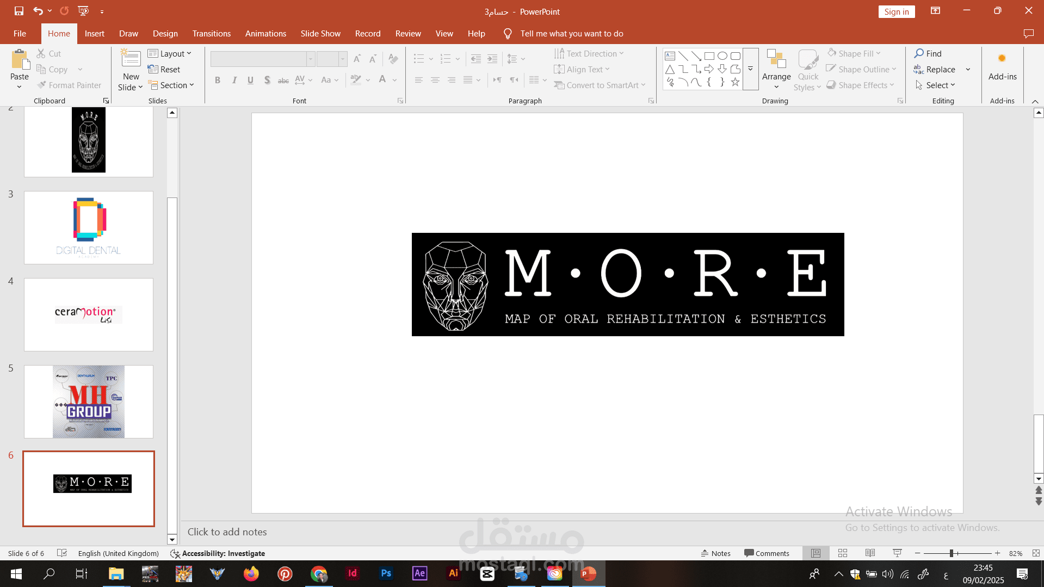
Task: Open the ribbon Comments pane icon
Action: pos(1028,34)
